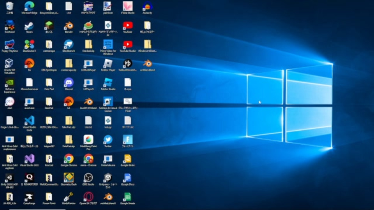Open the Blender application shortcut
The width and height of the screenshot is (374, 210).
point(69,26)
